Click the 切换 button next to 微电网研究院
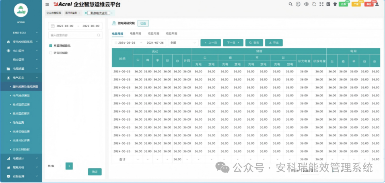This screenshot has width=385, height=183. tap(143, 24)
